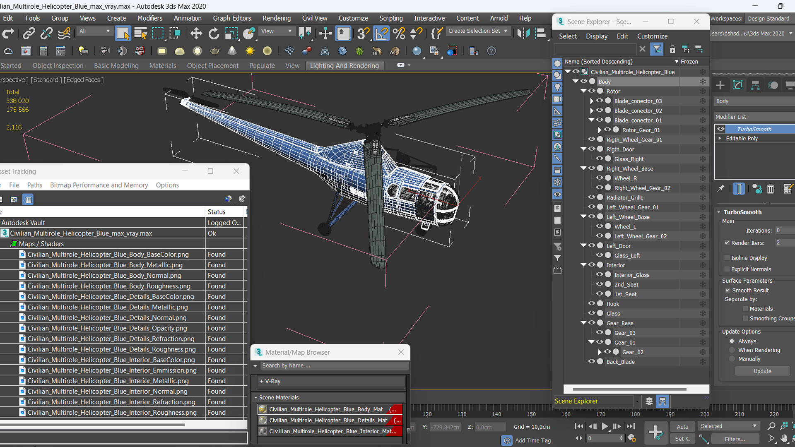
Task: Open the Modify panel tab icon
Action: pyautogui.click(x=738, y=85)
